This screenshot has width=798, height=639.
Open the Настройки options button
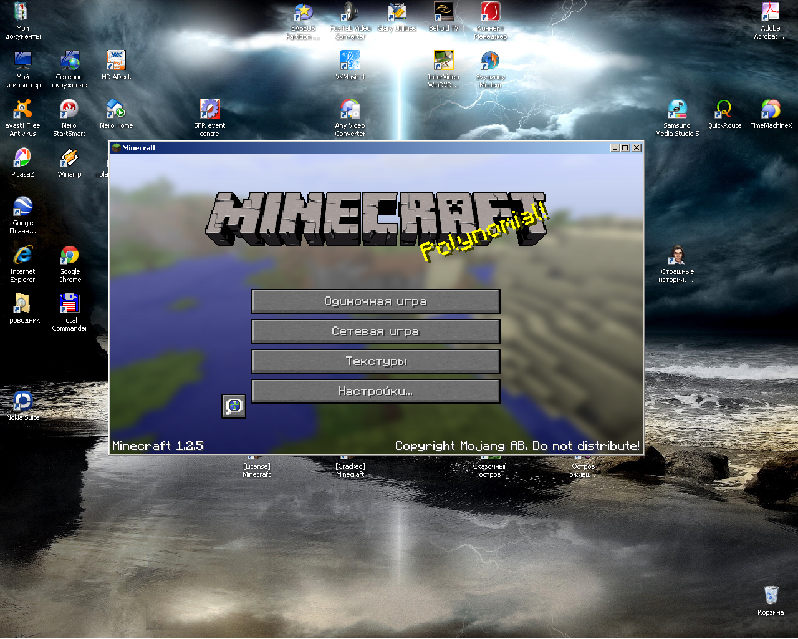pyautogui.click(x=376, y=391)
